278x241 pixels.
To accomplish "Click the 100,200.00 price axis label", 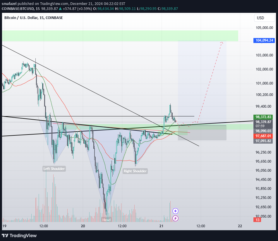I will [264, 95].
